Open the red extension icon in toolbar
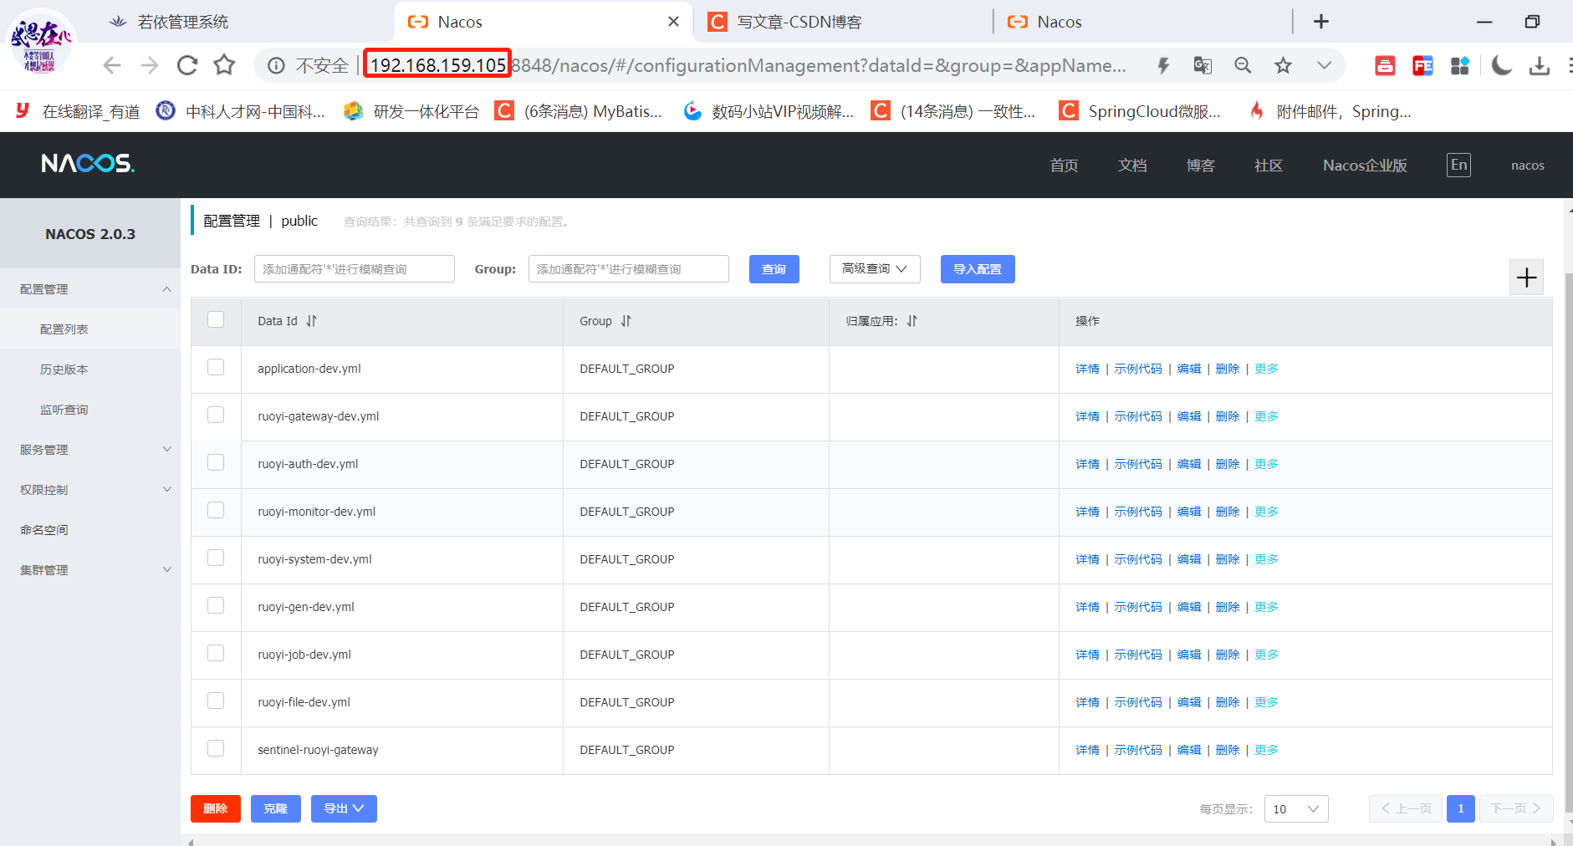 pos(1385,65)
